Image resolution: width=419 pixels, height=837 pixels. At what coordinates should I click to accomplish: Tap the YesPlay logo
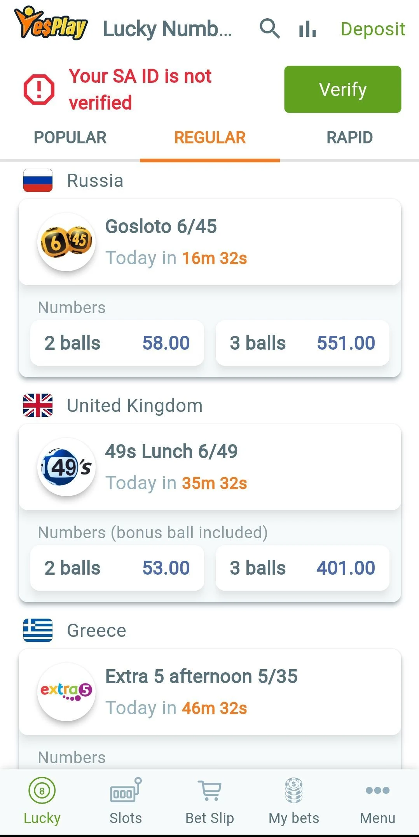[51, 23]
